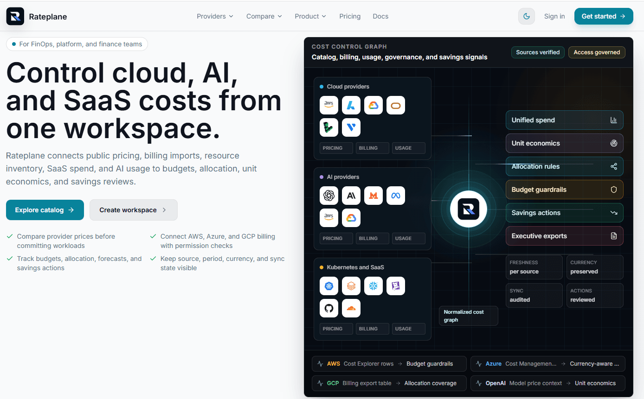This screenshot has width=644, height=399.
Task: Select the Cloudflare icon
Action: (x=351, y=308)
